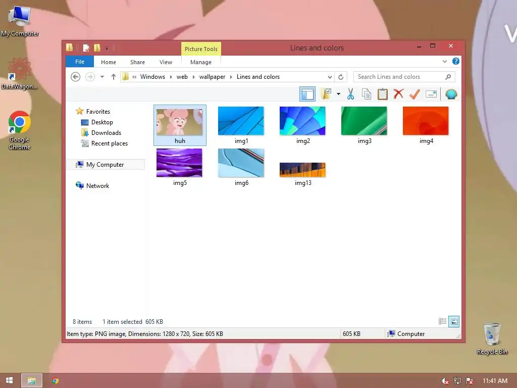Switch to Large icons view via status bar icon

coord(454,321)
